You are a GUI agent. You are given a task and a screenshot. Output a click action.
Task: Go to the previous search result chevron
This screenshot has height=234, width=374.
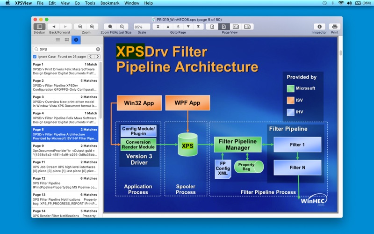(91, 57)
